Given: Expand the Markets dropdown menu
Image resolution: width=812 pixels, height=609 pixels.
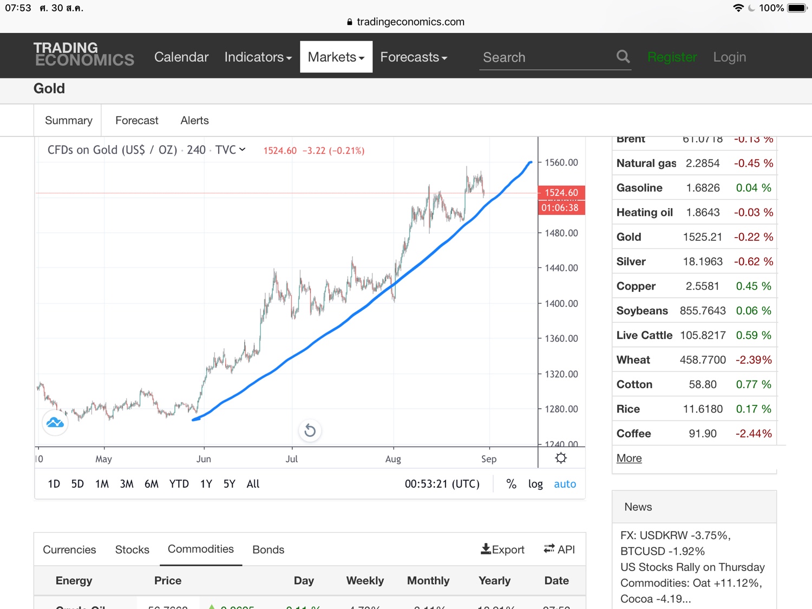Looking at the screenshot, I should 336,57.
